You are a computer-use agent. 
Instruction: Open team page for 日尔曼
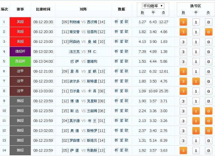tap(74, 91)
